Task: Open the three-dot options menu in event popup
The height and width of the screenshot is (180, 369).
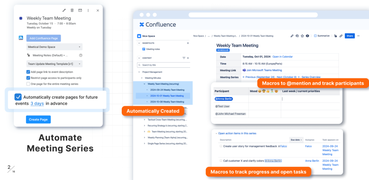Action: pyautogui.click(x=88, y=10)
